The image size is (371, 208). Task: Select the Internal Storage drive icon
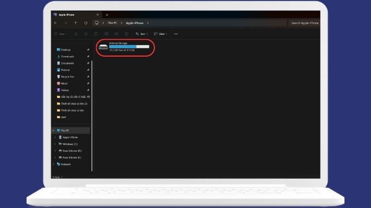(x=103, y=47)
